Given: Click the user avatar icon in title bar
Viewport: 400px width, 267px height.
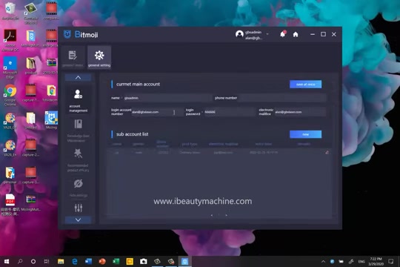Looking at the screenshot, I should (239, 34).
